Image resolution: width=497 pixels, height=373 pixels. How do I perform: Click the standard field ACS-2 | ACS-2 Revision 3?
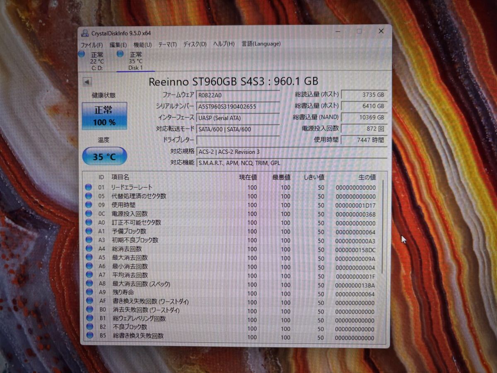coord(292,152)
